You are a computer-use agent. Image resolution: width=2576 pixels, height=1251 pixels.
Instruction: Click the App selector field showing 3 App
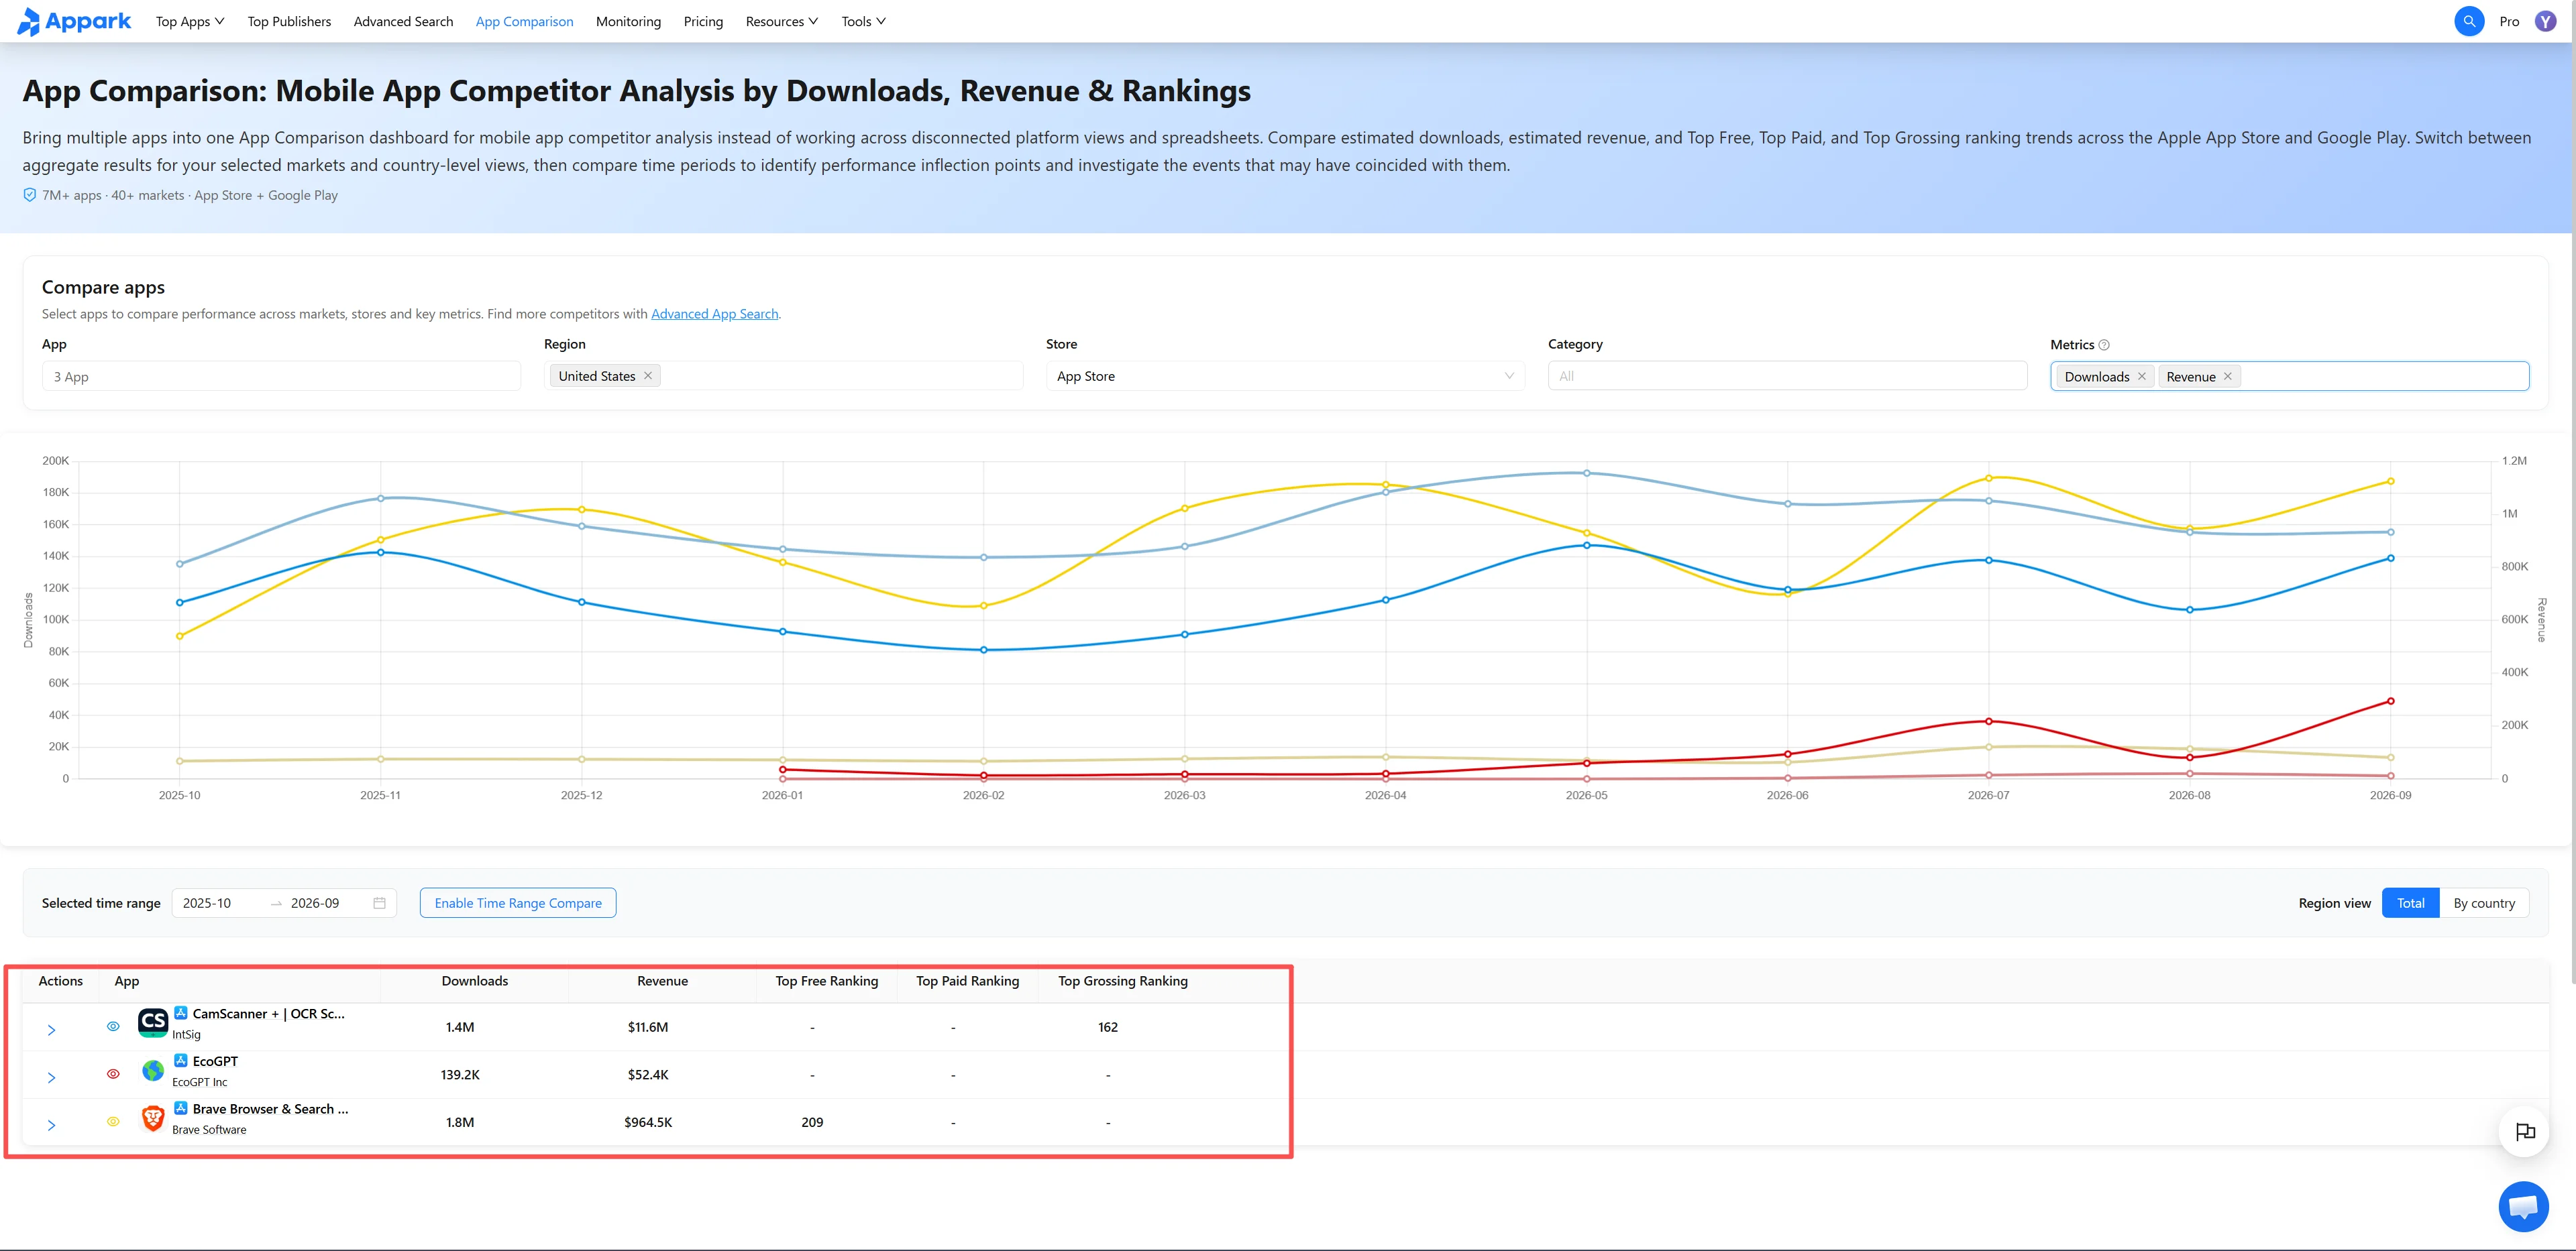click(281, 377)
